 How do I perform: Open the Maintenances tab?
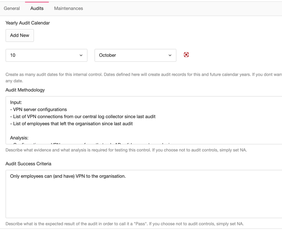point(68,9)
